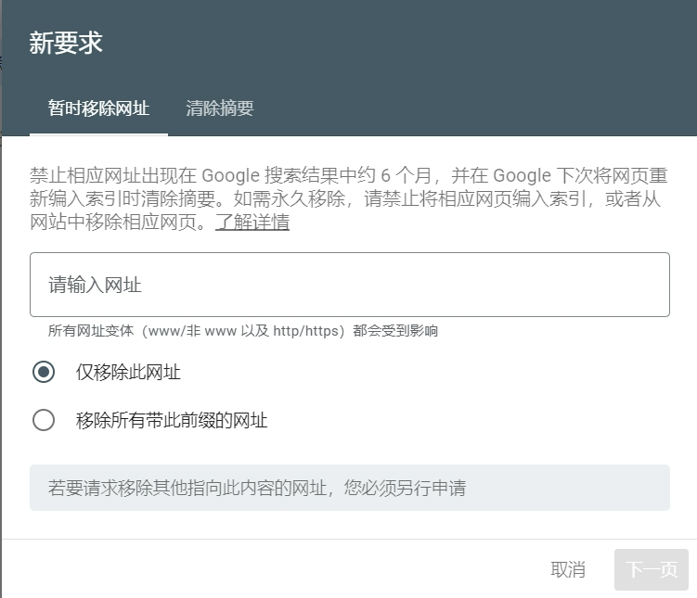
Task: Click the grey notice about 另行申请
Action: 349,488
